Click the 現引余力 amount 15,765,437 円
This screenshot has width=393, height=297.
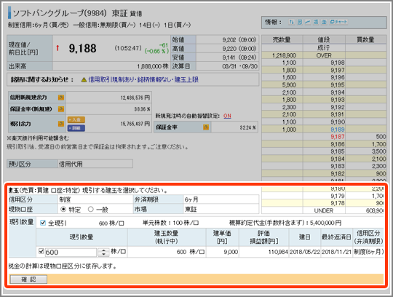click(135, 124)
